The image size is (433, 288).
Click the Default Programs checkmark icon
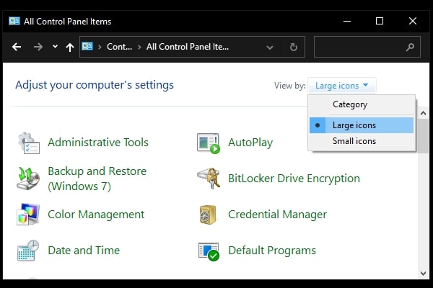click(x=209, y=251)
